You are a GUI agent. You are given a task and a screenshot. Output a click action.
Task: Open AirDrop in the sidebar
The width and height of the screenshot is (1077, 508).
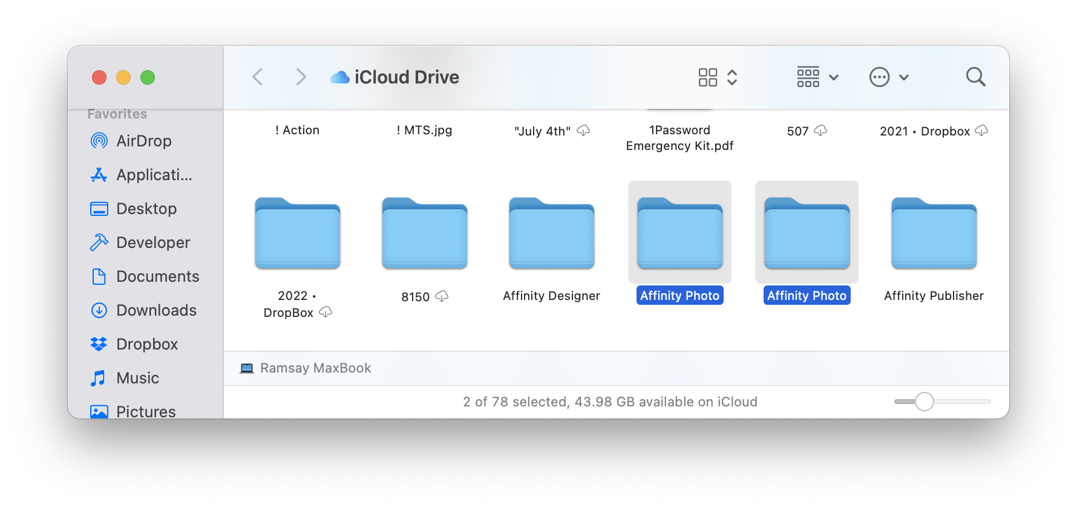(144, 141)
